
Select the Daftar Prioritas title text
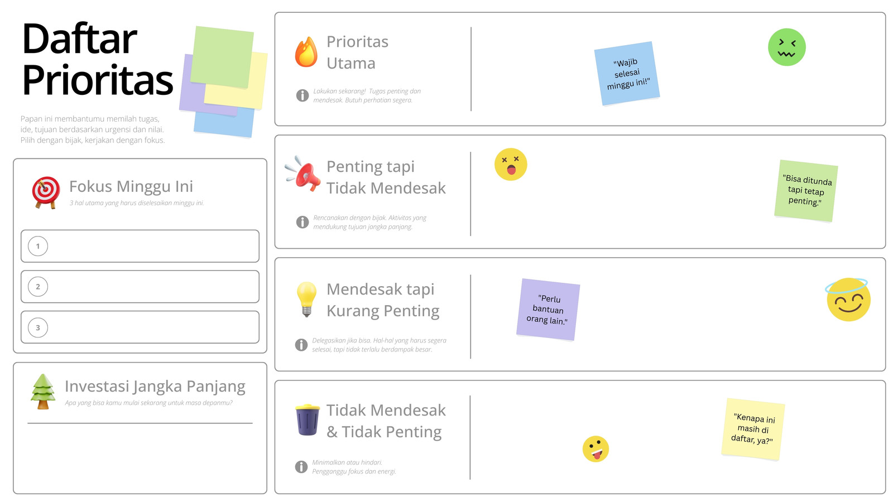[98, 60]
